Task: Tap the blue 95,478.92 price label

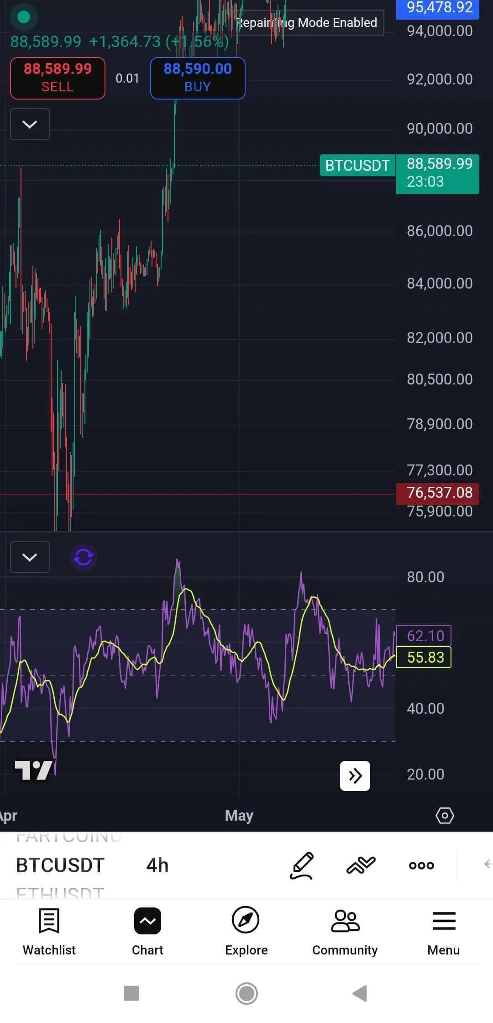Action: [438, 8]
